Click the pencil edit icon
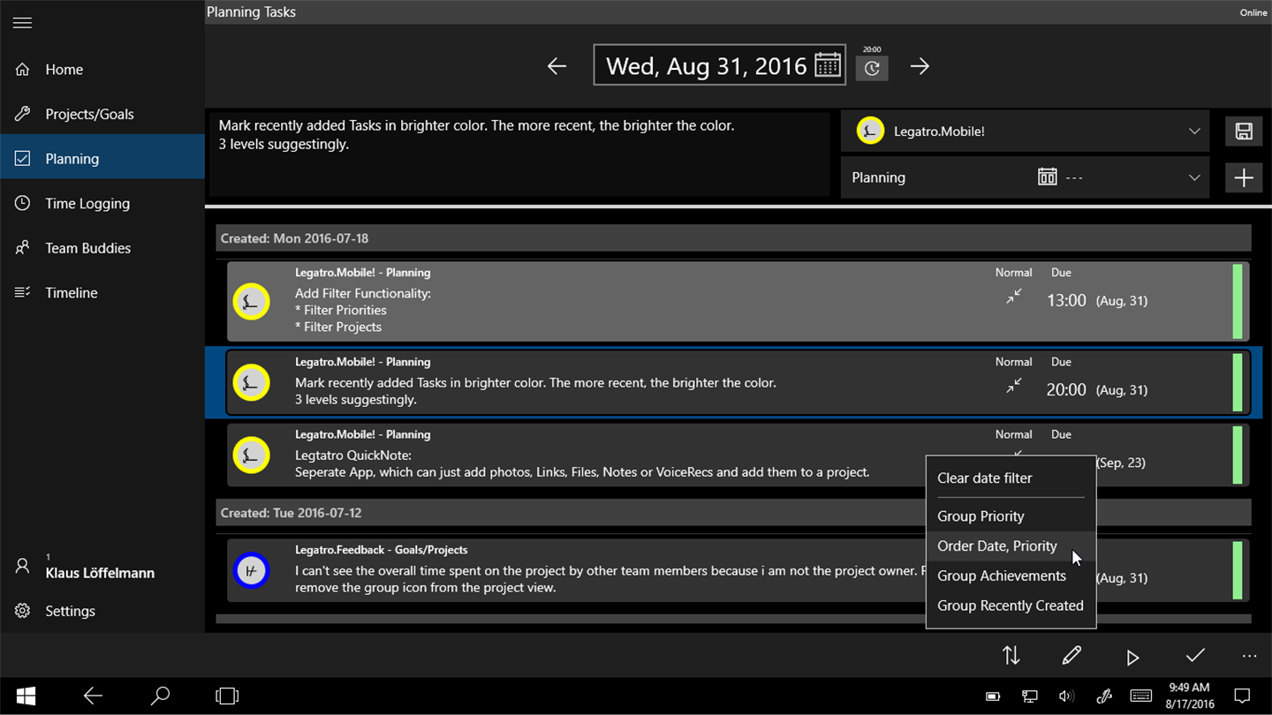Viewport: 1272px width, 715px height. (x=1071, y=656)
